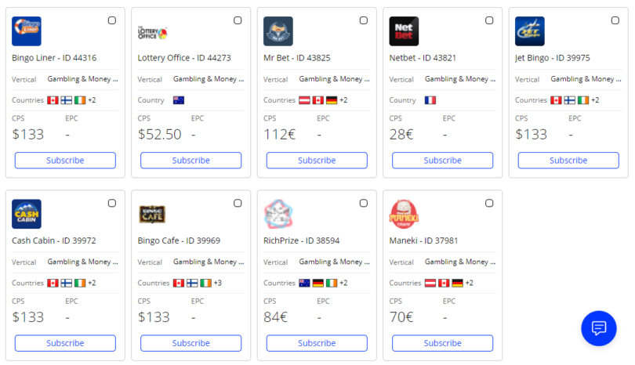Click the Jet Bingo logo icon
This screenshot has width=635, height=365.
click(x=530, y=31)
